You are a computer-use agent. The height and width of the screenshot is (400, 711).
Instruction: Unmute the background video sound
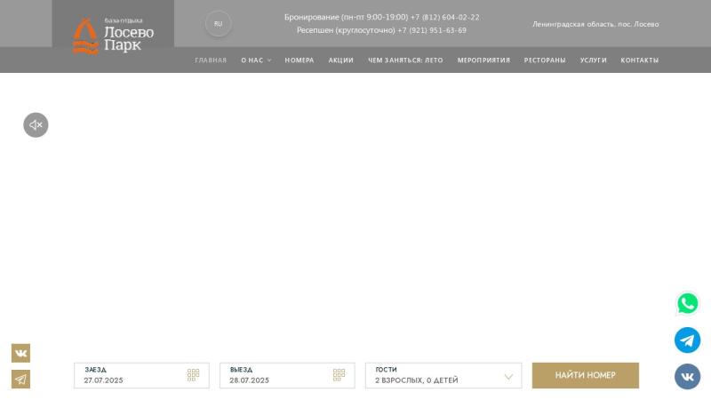(x=36, y=125)
